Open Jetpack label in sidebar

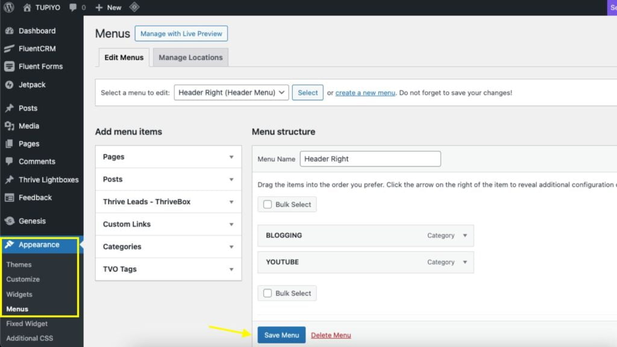(32, 84)
